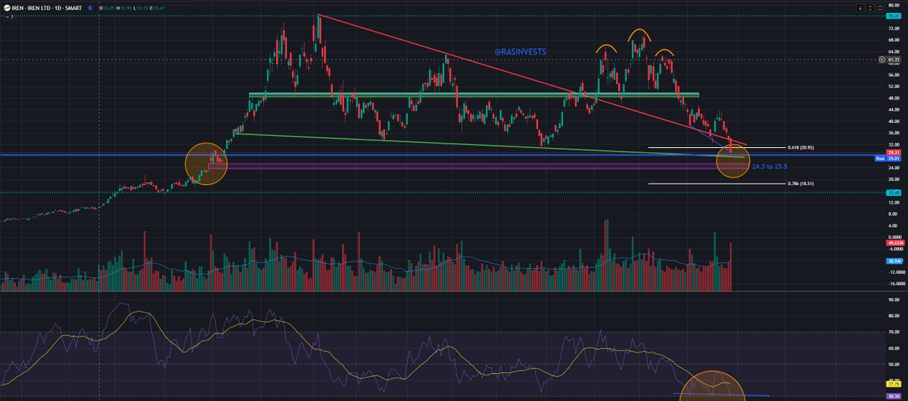This screenshot has height=401, width=908.
Task: Click the 61.33 price label on the axis
Action: tap(894, 60)
